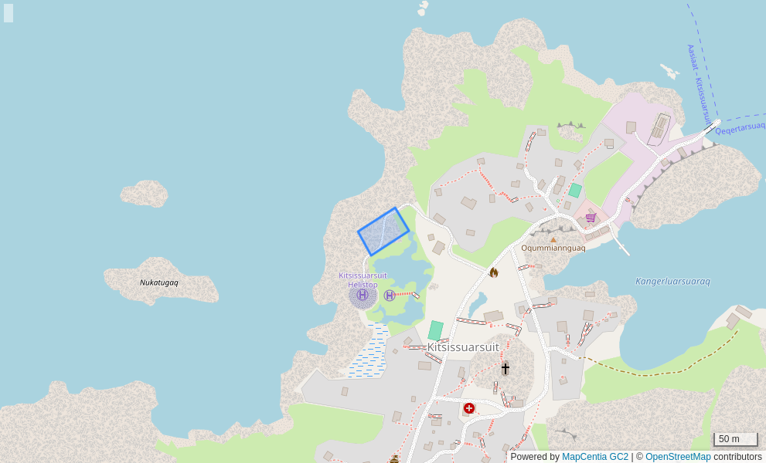Open the MapCentia GC2 link
The image size is (766, 463).
(x=595, y=457)
